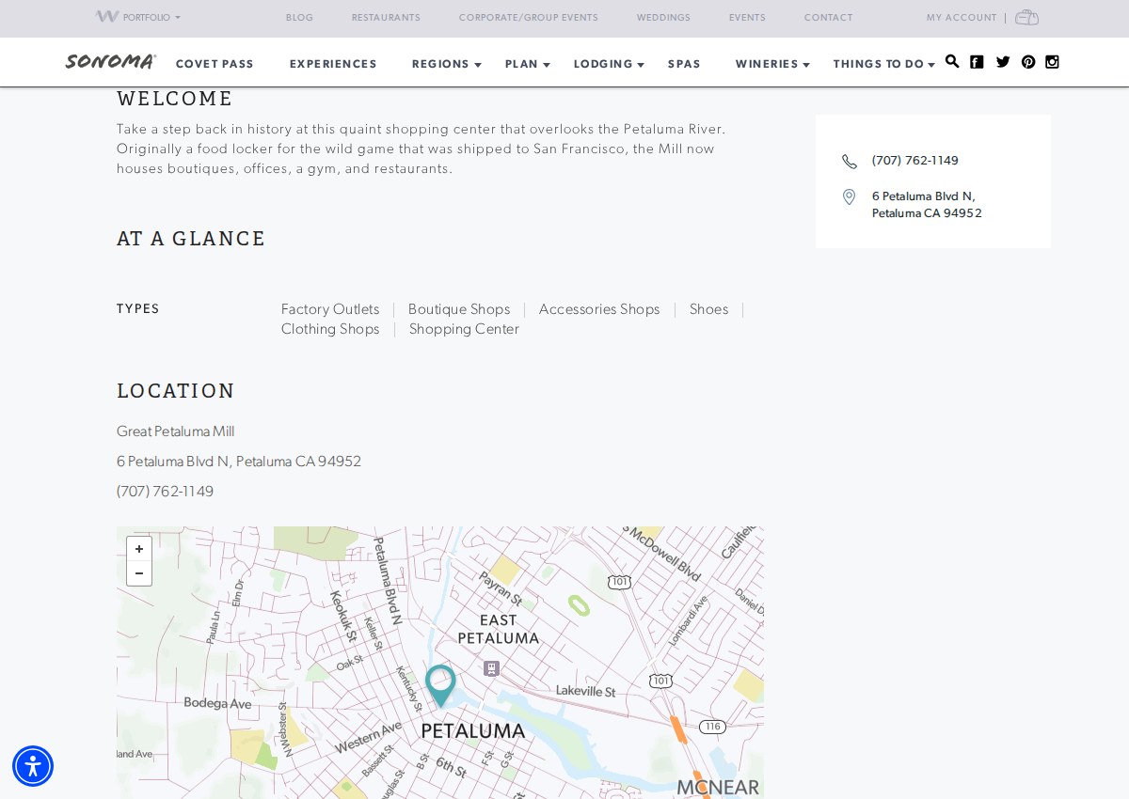Call the phone number in contact card

(x=915, y=161)
